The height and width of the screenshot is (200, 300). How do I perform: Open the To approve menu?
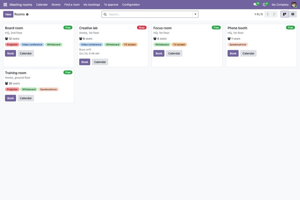pyautogui.click(x=111, y=5)
